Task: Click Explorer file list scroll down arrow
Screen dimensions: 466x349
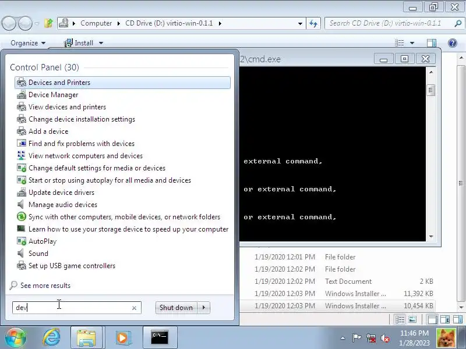Action: 461,308
